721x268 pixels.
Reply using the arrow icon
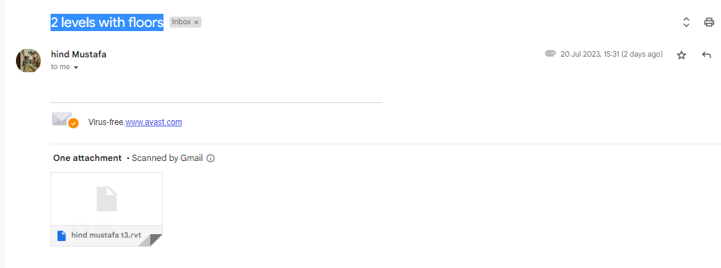(706, 55)
